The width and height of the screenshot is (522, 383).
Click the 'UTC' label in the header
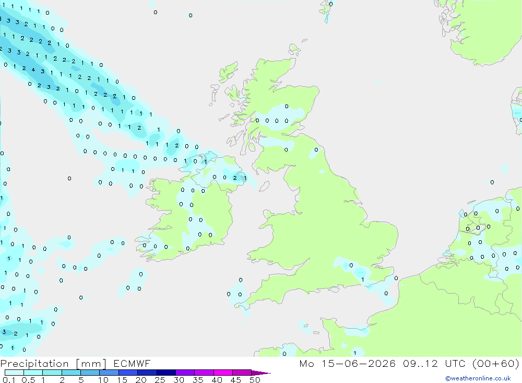[x=455, y=363]
